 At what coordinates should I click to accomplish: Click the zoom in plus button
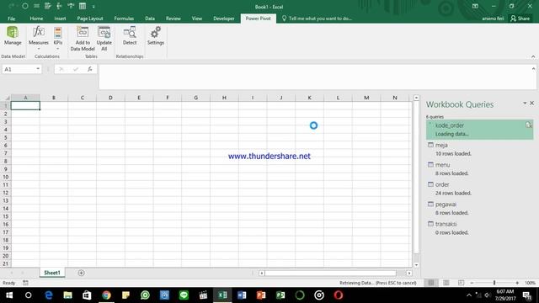click(517, 283)
